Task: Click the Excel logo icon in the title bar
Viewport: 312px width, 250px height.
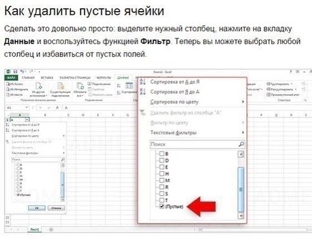Action: tap(8, 71)
